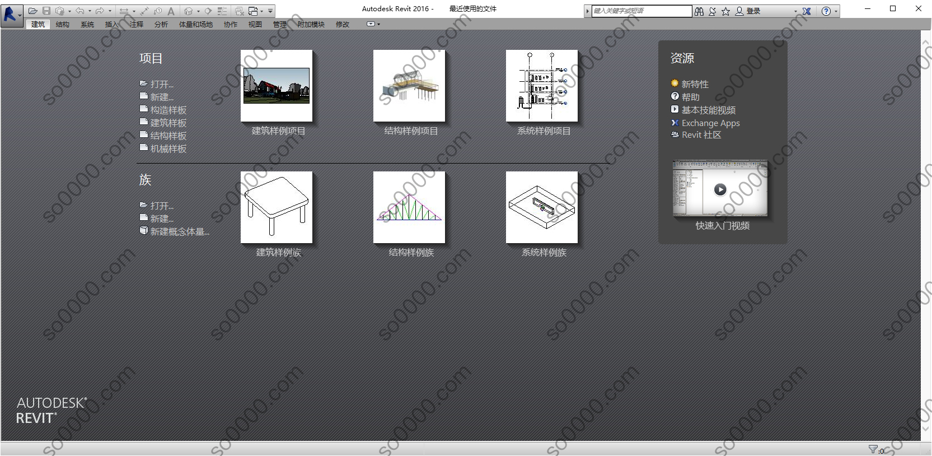The image size is (932, 456).
Task: Click the filter icon in the status bar
Action: pos(872,449)
